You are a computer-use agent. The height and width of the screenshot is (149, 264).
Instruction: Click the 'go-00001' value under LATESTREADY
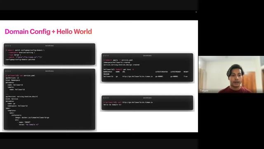click(x=174, y=77)
